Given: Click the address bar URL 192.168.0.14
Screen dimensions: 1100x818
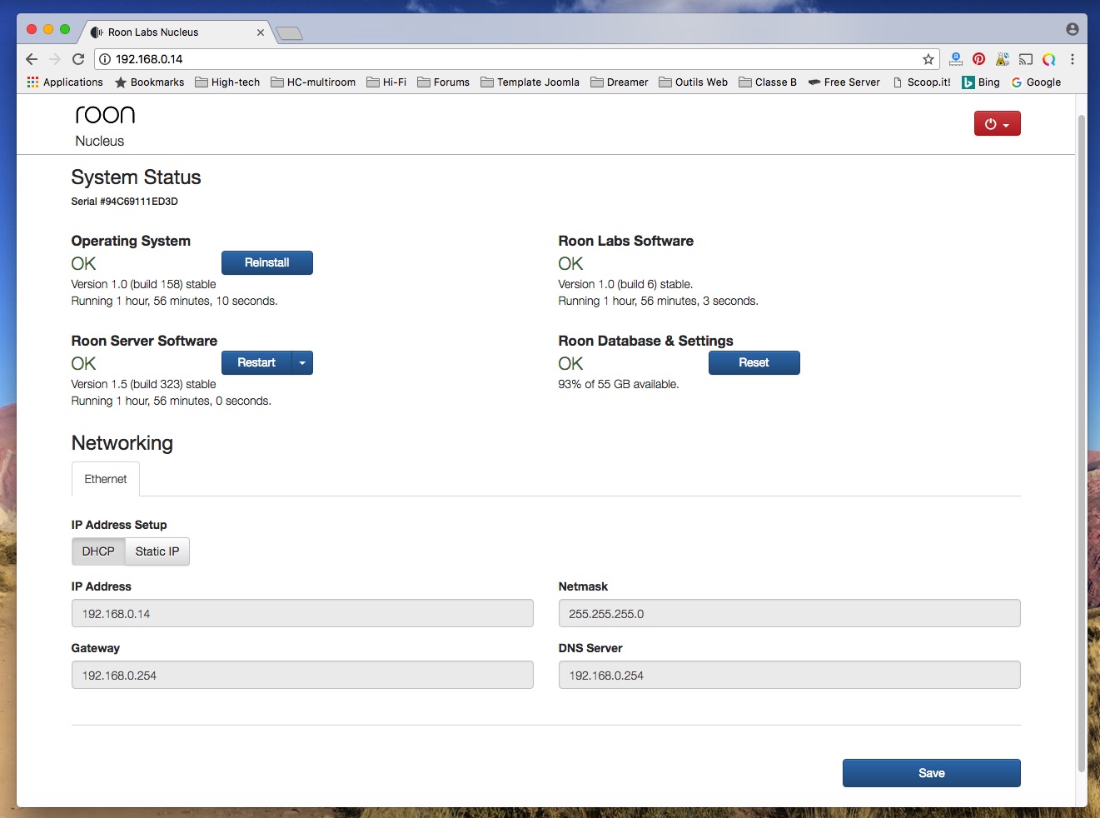Looking at the screenshot, I should (x=149, y=59).
